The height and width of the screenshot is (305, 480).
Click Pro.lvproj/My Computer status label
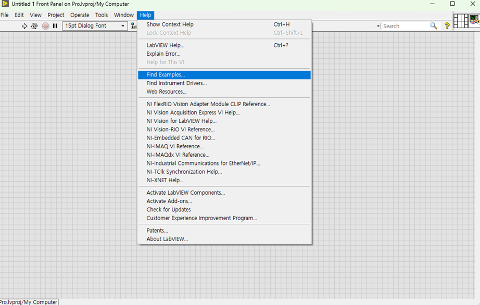click(29, 302)
